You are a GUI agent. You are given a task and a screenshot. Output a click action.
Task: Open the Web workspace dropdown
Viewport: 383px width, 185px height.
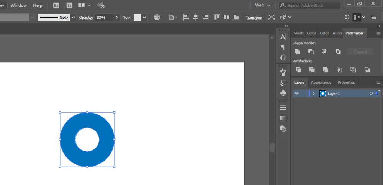point(263,5)
